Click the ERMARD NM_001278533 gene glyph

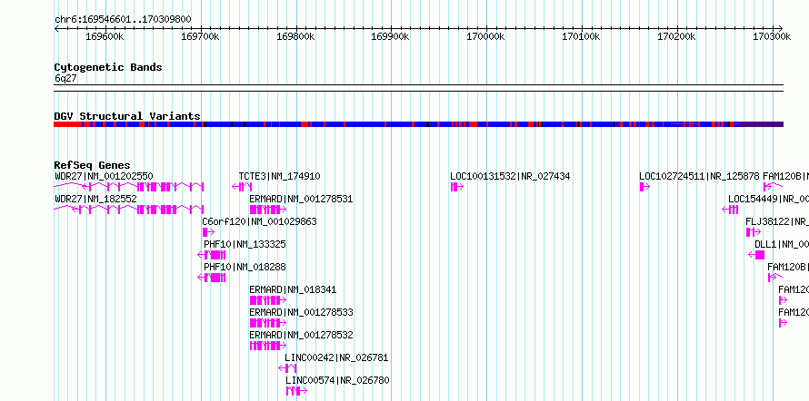268,323
